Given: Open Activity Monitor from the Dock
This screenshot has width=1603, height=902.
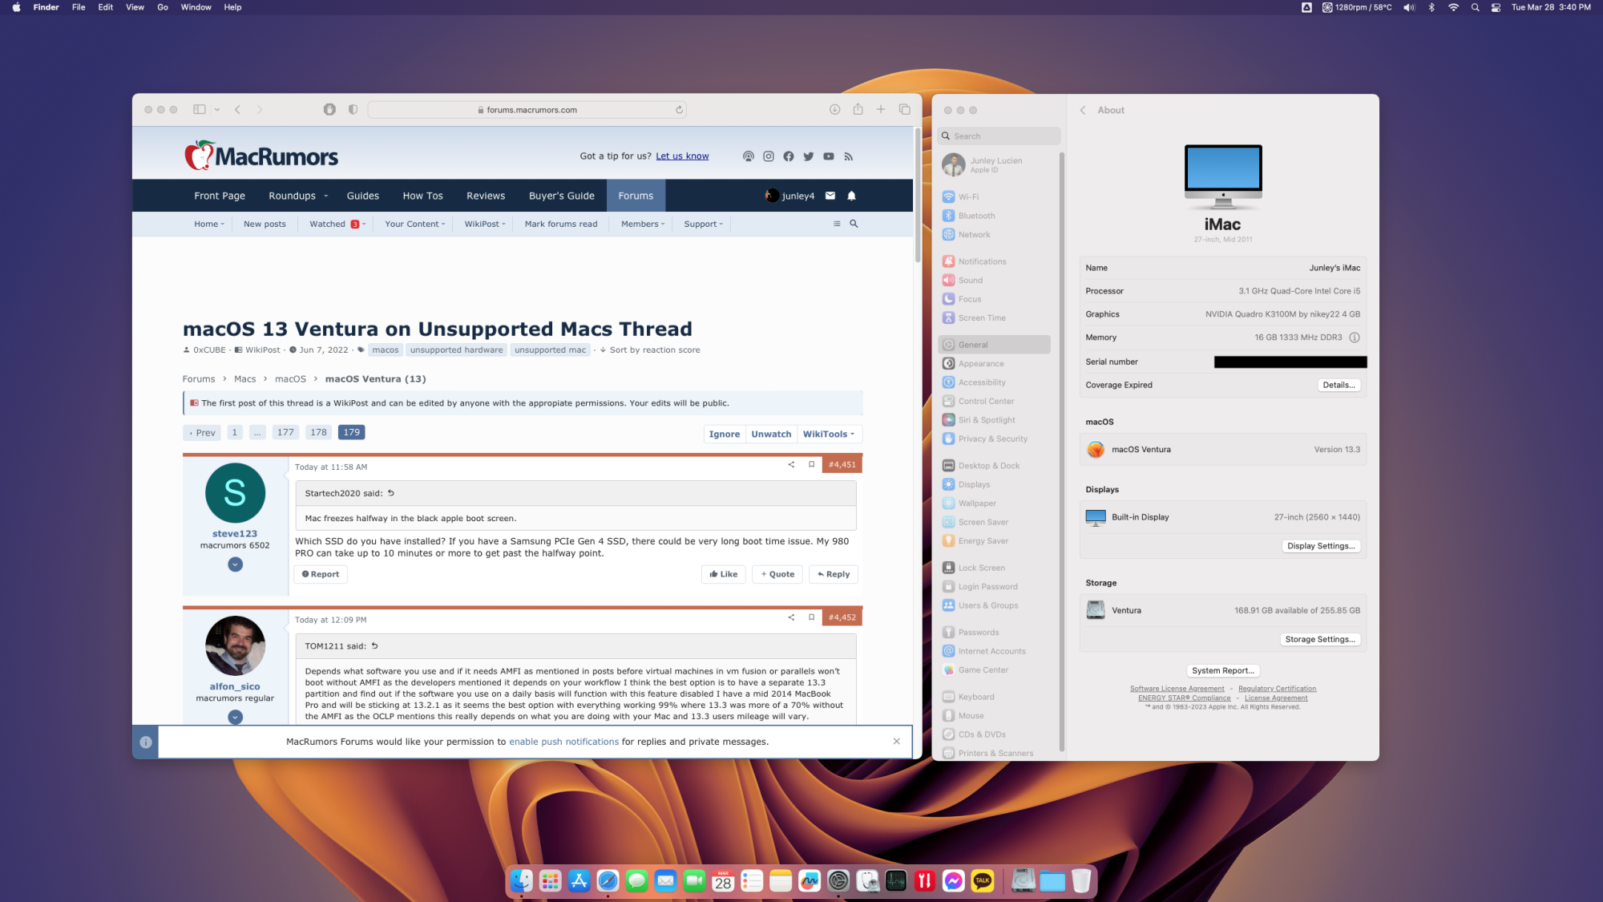Looking at the screenshot, I should (896, 881).
